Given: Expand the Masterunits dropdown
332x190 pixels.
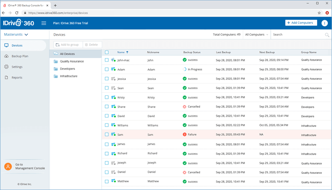Looking at the screenshot, I should [16, 34].
